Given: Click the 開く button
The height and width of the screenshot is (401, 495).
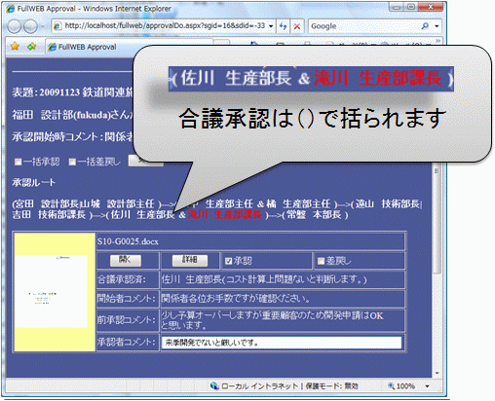Looking at the screenshot, I should coord(126,260).
